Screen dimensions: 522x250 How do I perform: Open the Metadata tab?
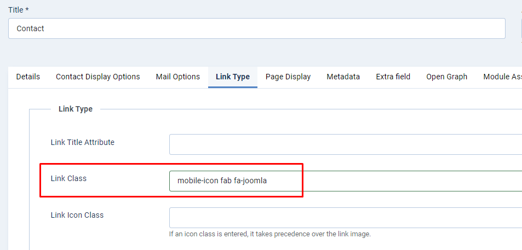pos(343,77)
